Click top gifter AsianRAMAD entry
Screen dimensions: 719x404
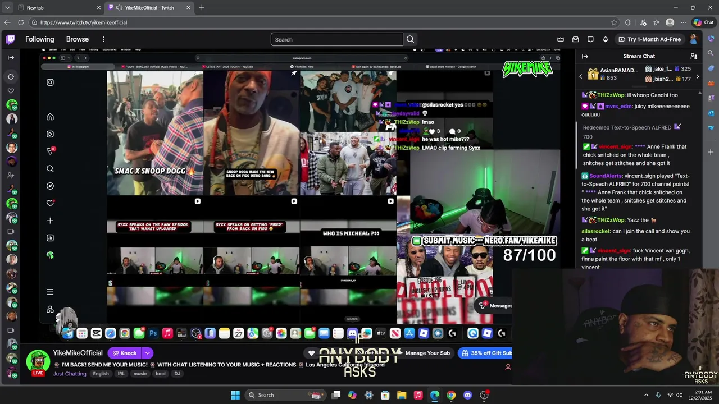pos(613,74)
